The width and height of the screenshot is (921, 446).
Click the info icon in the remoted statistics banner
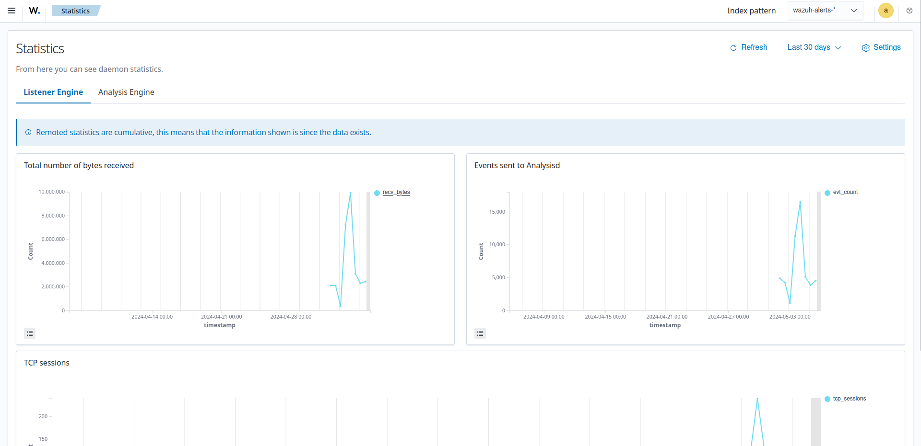point(28,133)
